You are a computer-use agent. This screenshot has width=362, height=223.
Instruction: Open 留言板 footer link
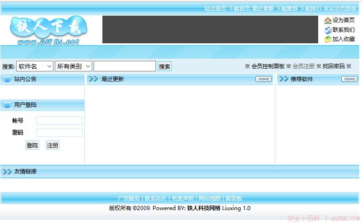pyautogui.click(x=234, y=198)
